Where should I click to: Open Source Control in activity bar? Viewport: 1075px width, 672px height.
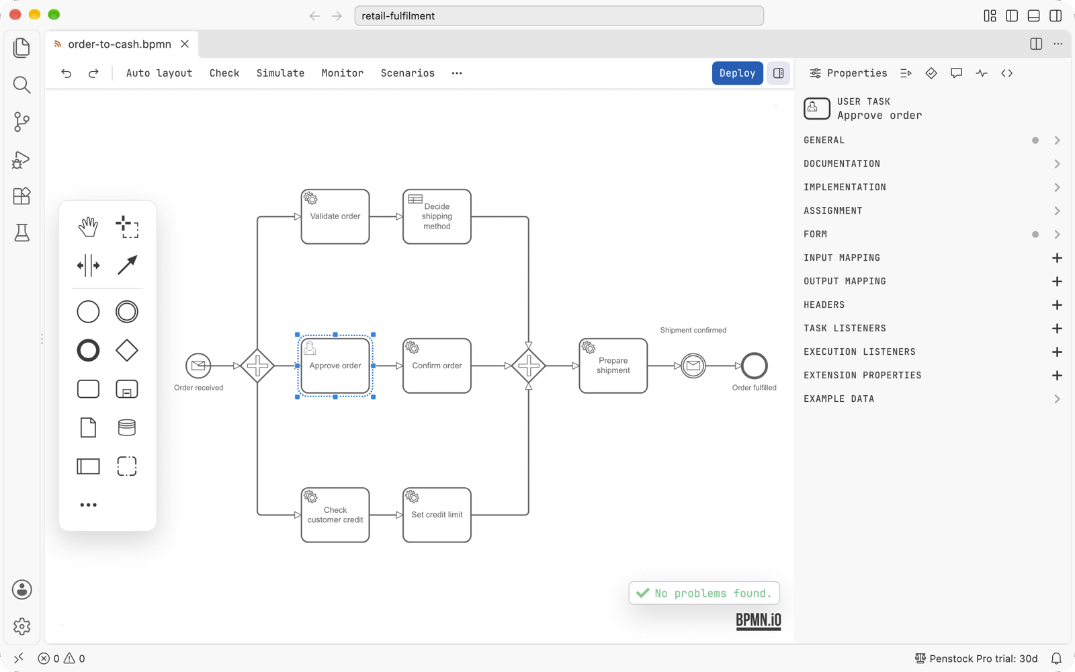point(22,122)
